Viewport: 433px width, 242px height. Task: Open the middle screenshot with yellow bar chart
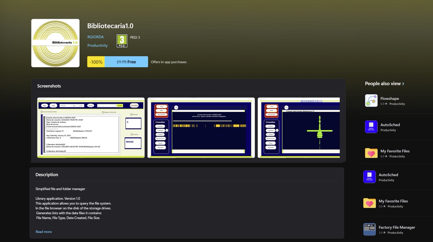pos(201,128)
